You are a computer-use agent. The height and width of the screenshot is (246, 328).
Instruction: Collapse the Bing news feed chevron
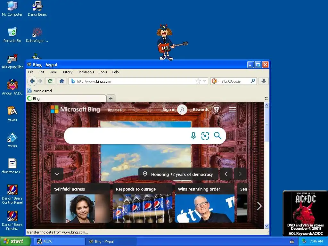pos(57,174)
